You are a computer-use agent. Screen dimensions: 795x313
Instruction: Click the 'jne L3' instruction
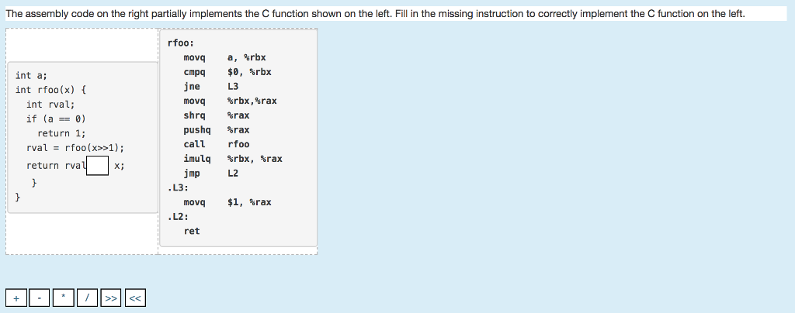pyautogui.click(x=211, y=87)
